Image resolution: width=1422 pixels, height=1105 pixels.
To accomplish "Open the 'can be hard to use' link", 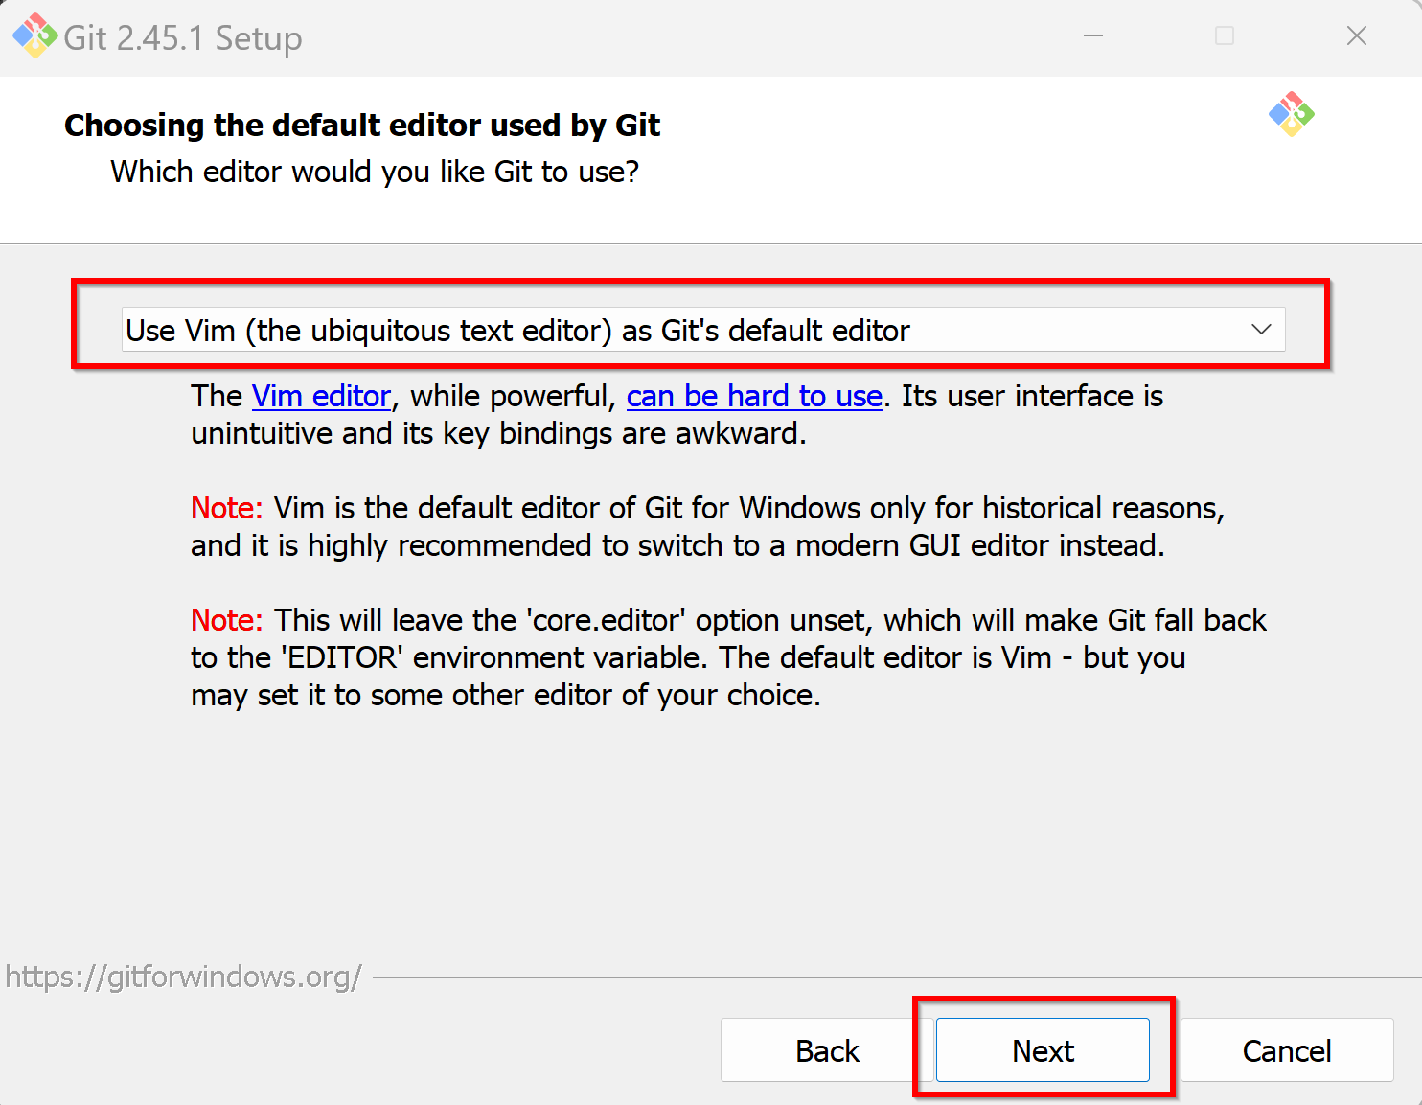I will [x=754, y=396].
